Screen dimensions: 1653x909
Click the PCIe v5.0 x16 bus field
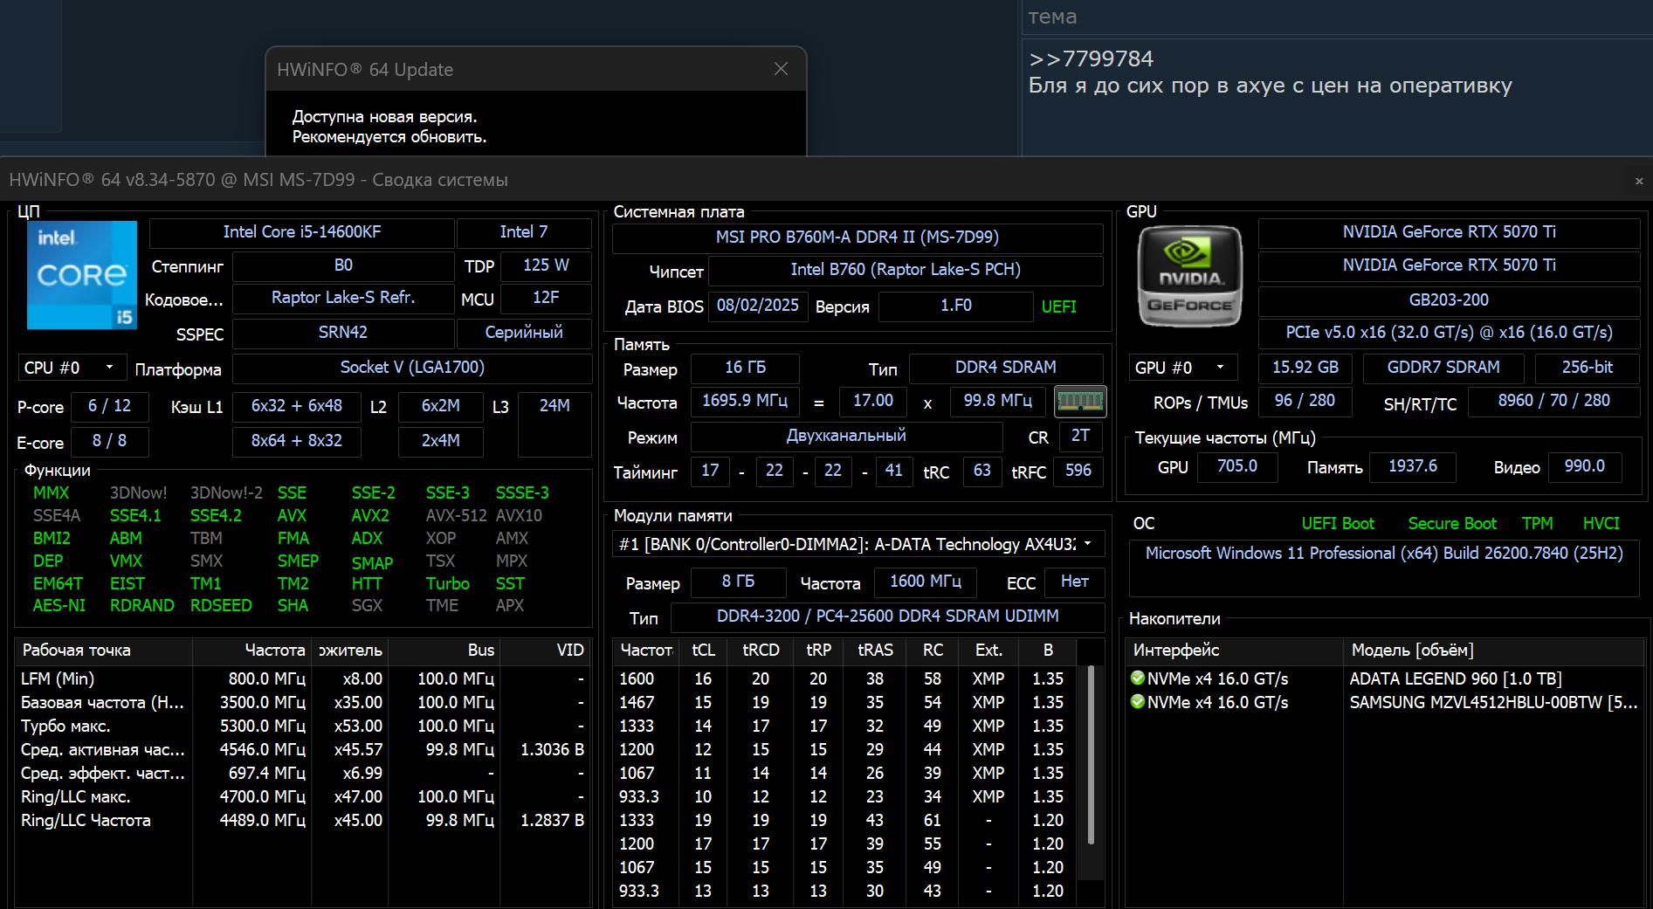[x=1449, y=333]
